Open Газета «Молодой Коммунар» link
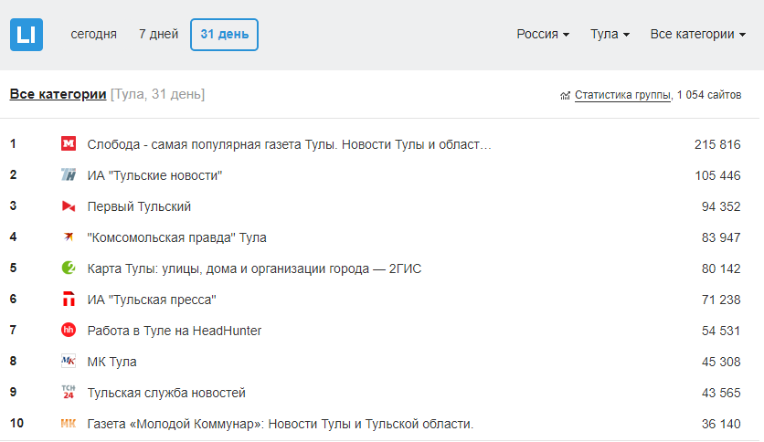764x442 pixels. coord(281,424)
